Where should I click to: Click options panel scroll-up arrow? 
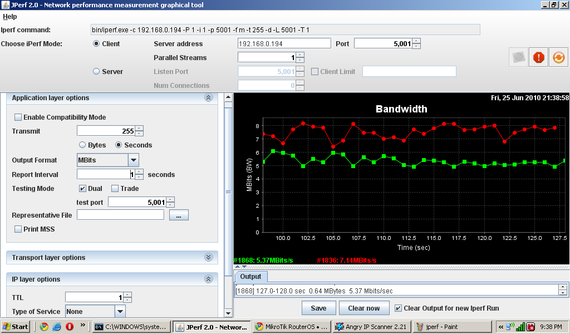point(228,97)
